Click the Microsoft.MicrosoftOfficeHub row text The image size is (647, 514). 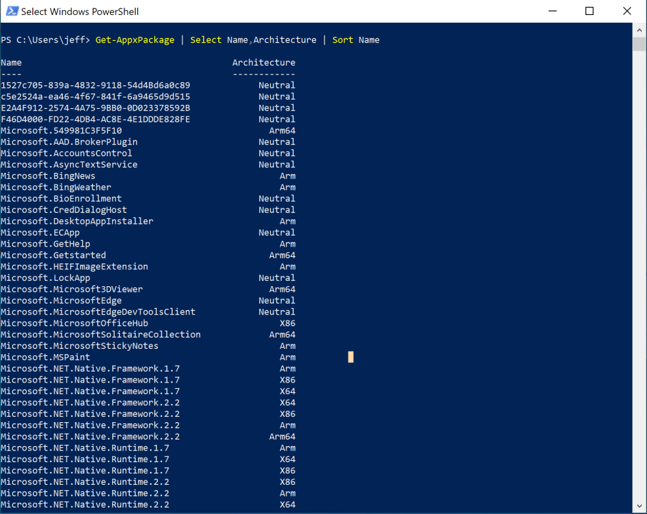(x=74, y=323)
